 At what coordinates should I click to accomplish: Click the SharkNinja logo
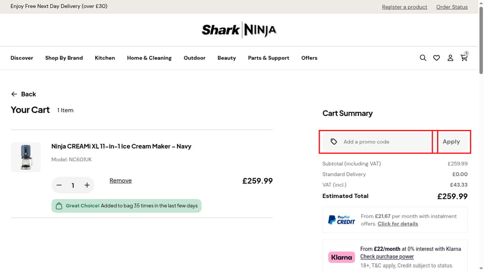pyautogui.click(x=239, y=30)
